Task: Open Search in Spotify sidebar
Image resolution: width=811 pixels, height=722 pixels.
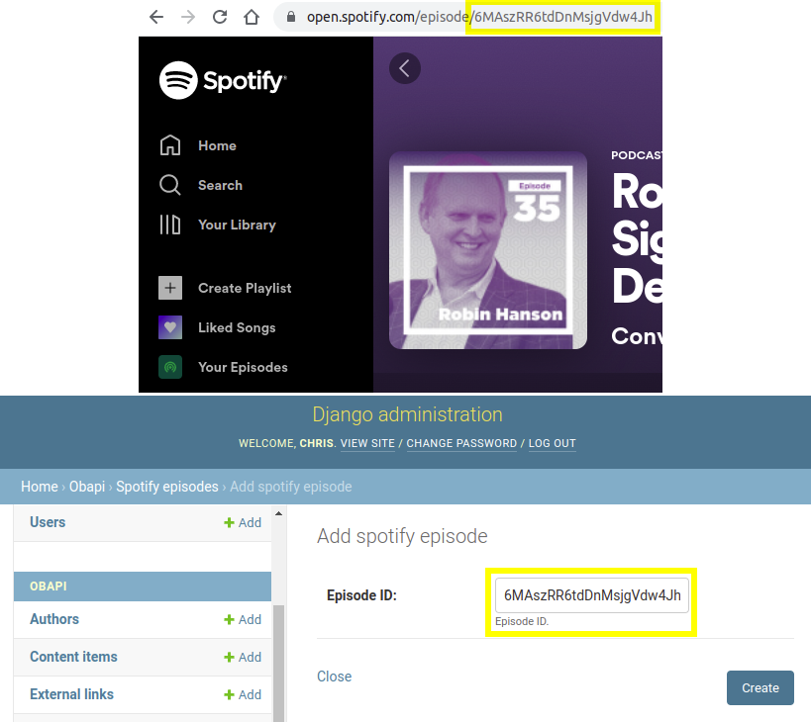Action: 221,185
